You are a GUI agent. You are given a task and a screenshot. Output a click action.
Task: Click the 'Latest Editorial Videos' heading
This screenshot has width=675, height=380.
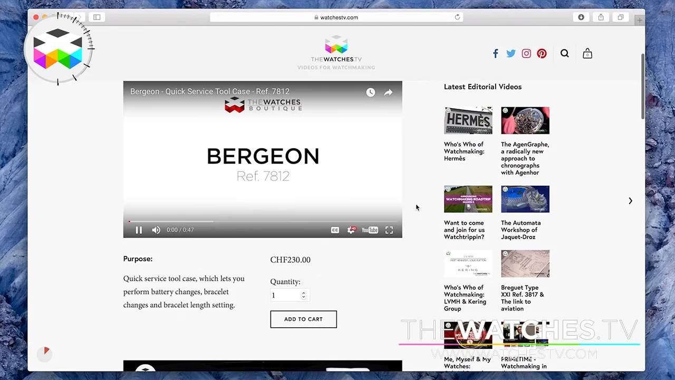(x=483, y=87)
